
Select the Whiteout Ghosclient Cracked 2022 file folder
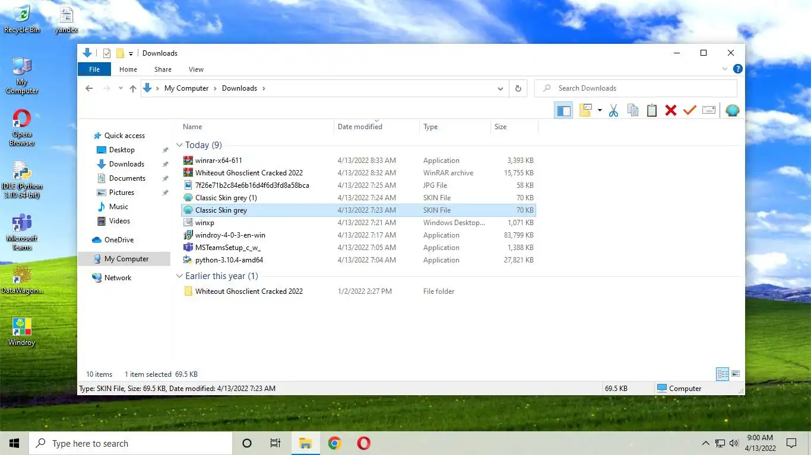tap(359, 291)
